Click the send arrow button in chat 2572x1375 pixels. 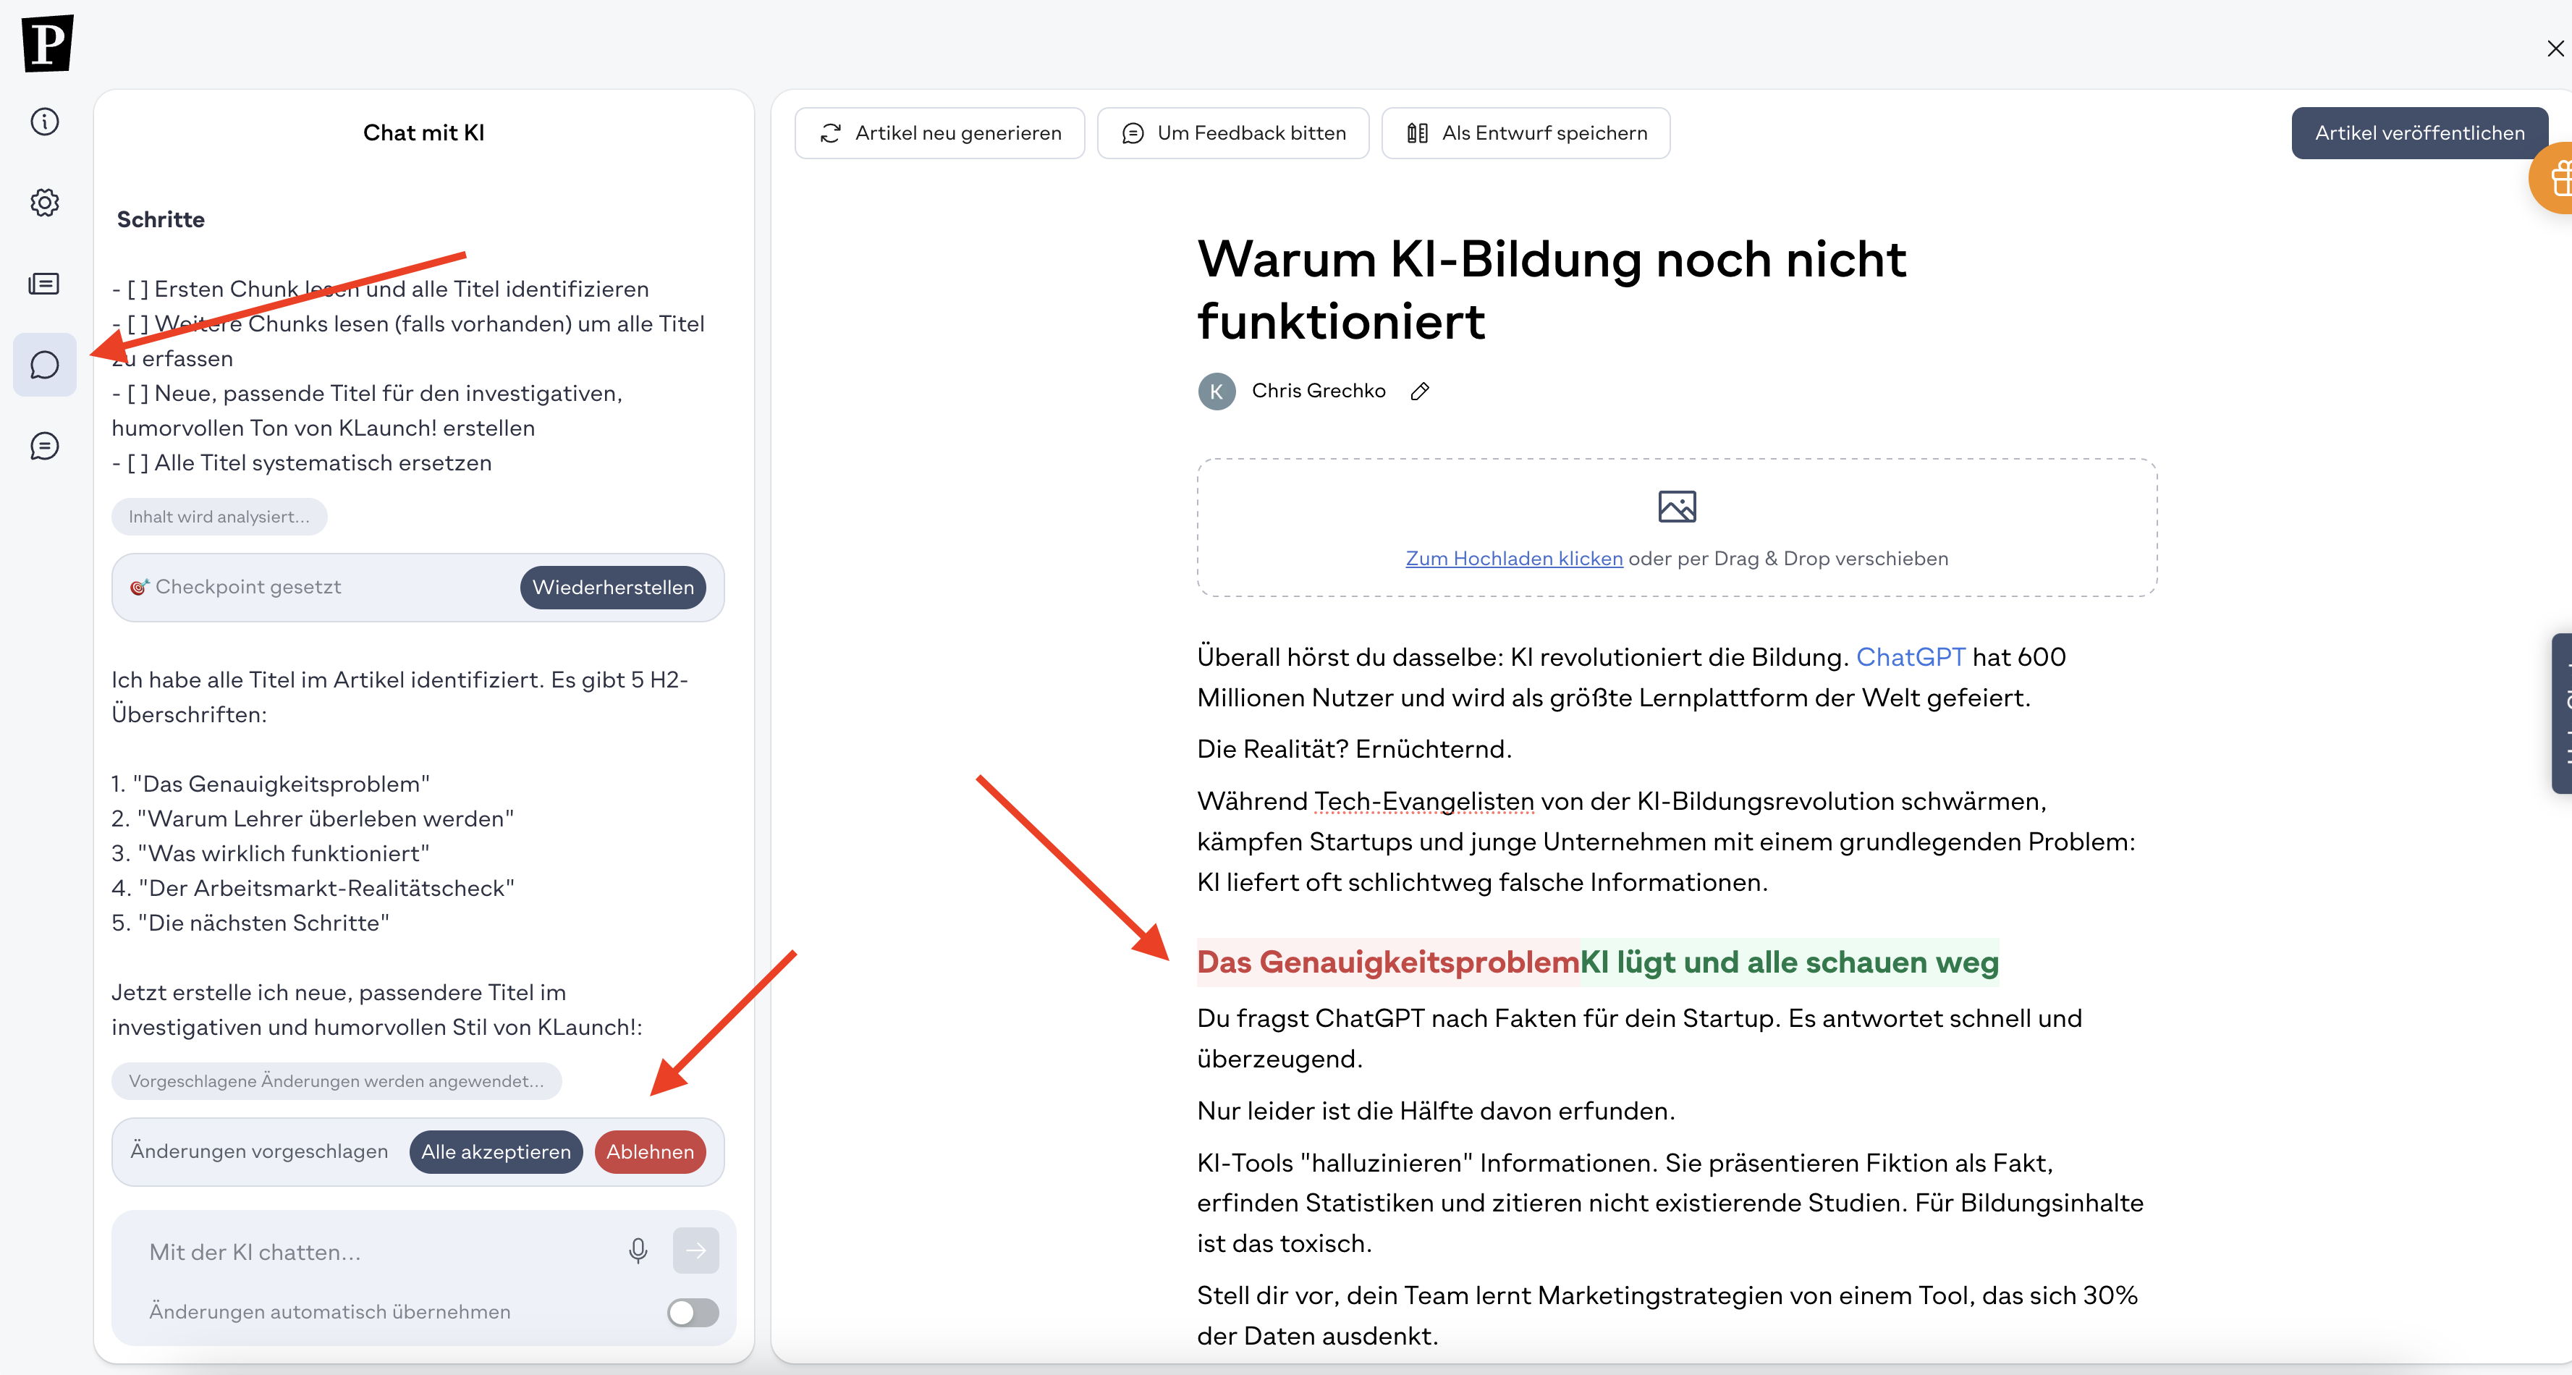(x=696, y=1251)
